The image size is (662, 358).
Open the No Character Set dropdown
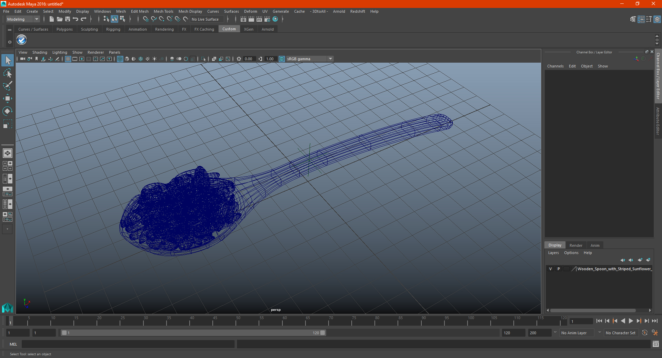[x=621, y=333]
